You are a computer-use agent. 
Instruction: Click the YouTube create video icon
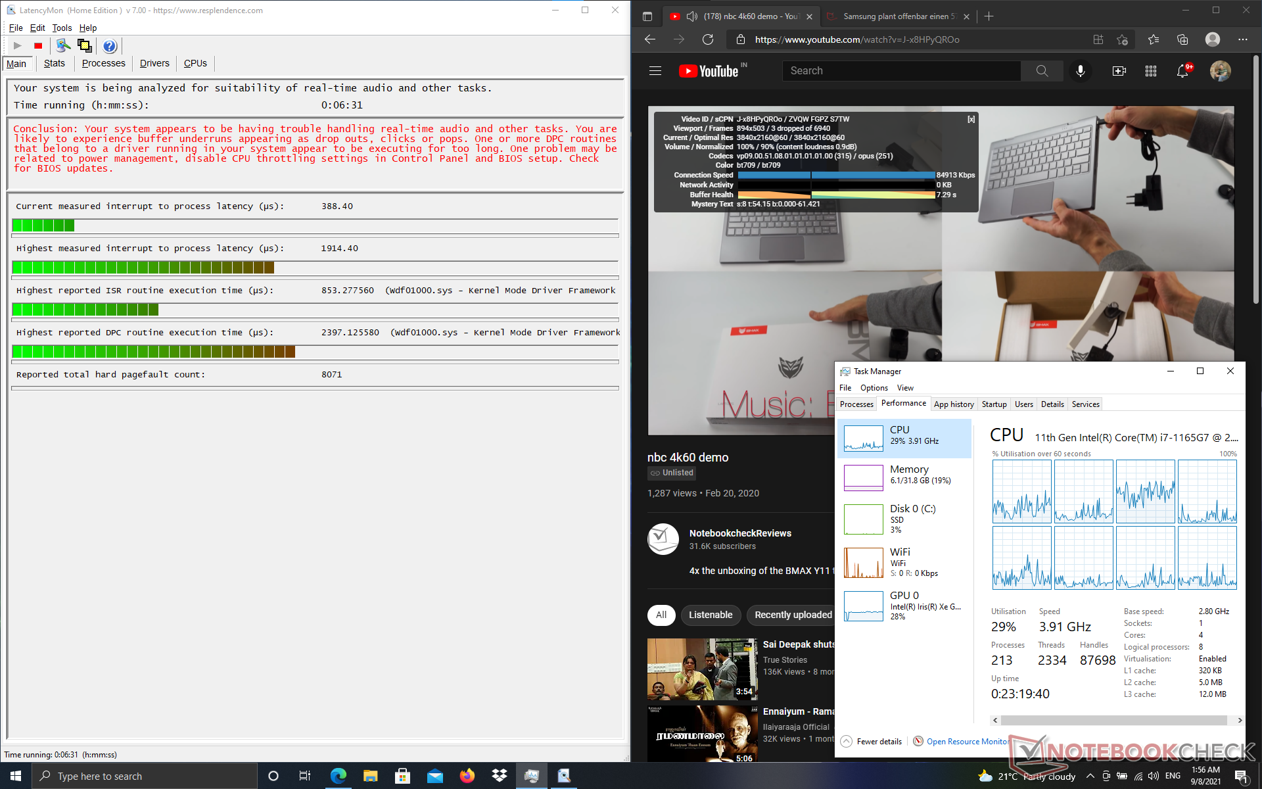coord(1119,71)
